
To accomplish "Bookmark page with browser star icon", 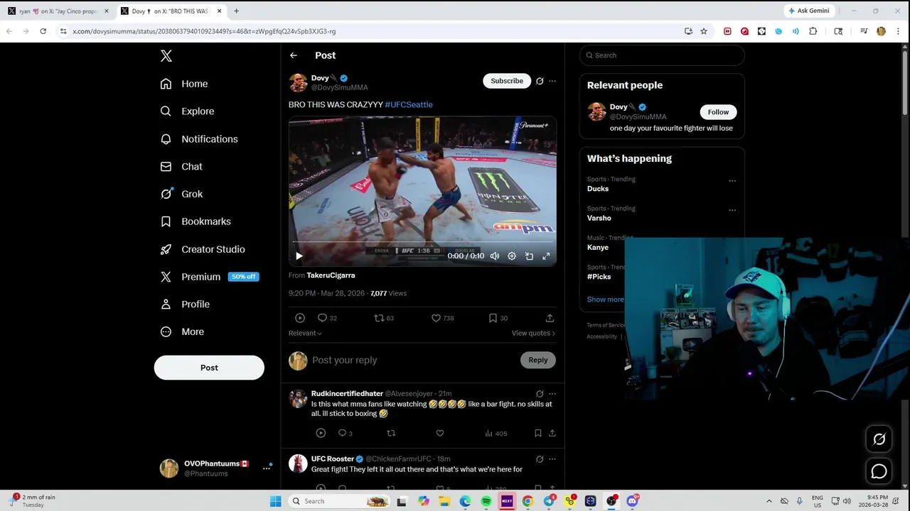I will 704,31.
